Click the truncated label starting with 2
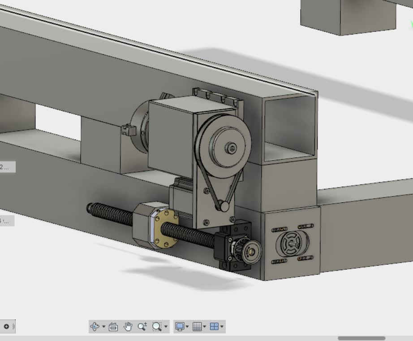 click(x=7, y=167)
